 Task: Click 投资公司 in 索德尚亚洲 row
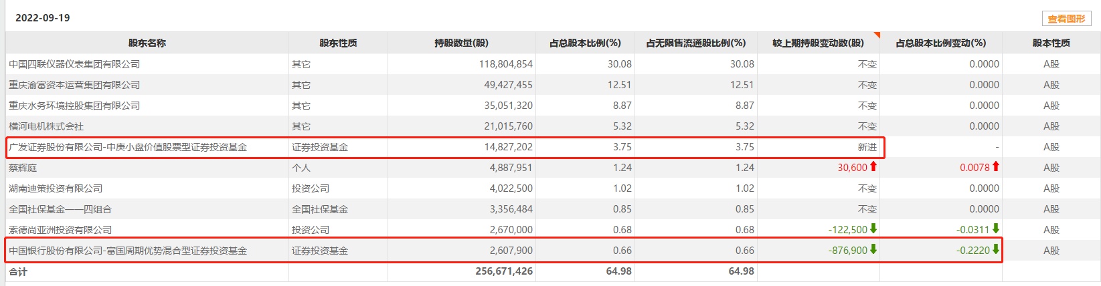[x=311, y=230]
